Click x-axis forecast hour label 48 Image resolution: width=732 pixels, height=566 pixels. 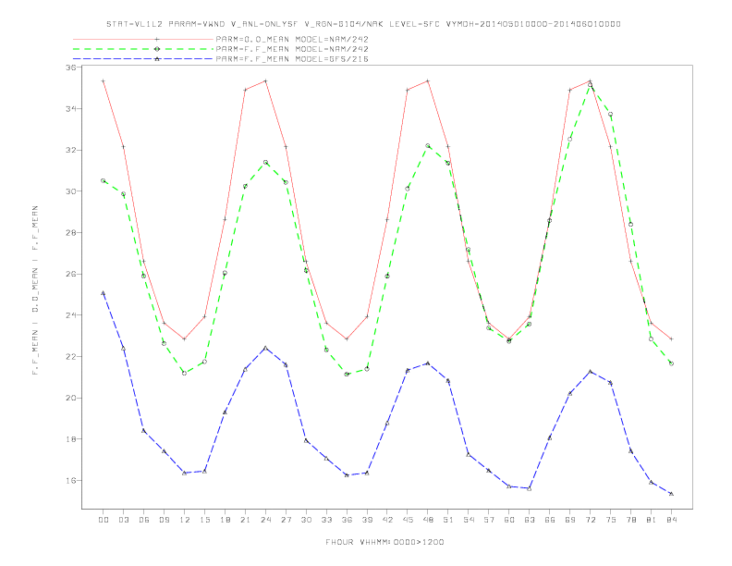click(x=428, y=520)
